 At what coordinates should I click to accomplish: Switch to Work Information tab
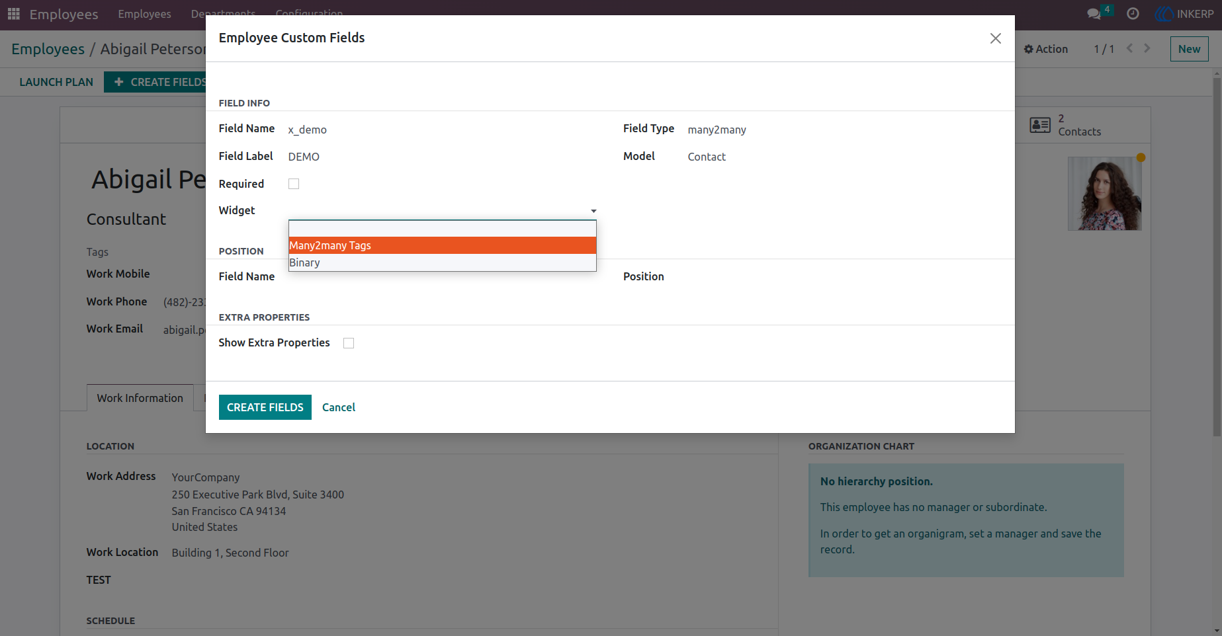point(140,398)
